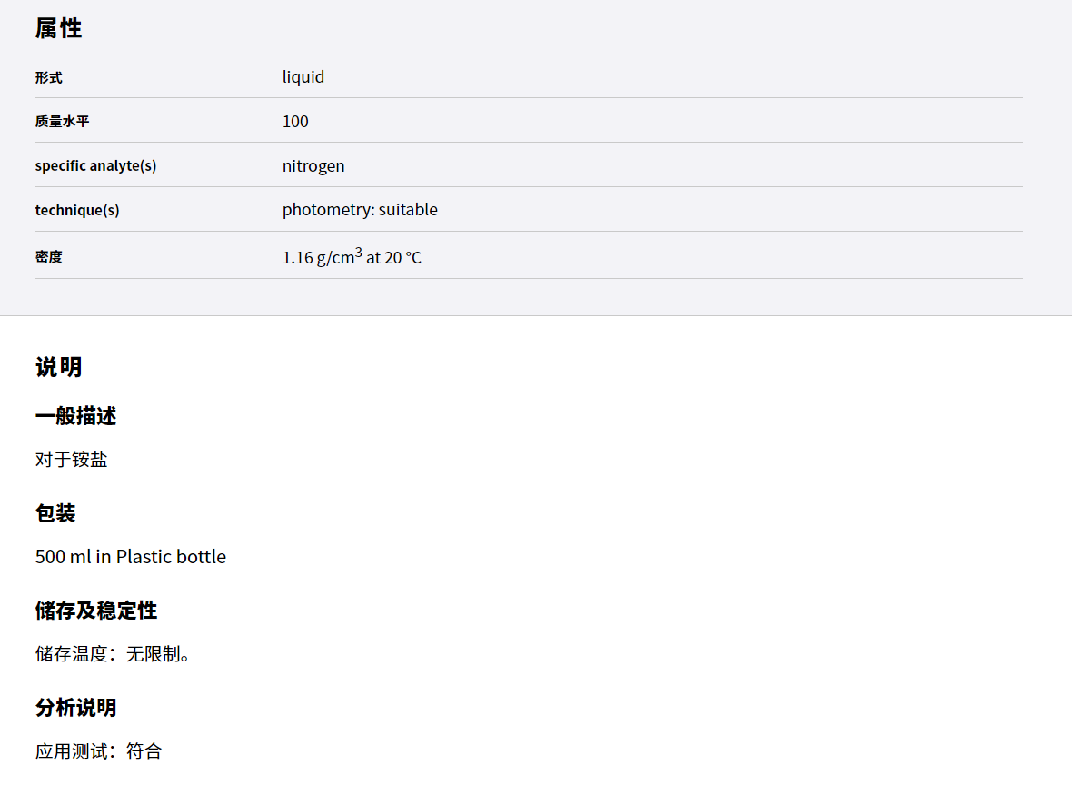This screenshot has width=1072, height=795.
Task: Click the 500 ml in Plastic bottle text
Action: coord(131,556)
